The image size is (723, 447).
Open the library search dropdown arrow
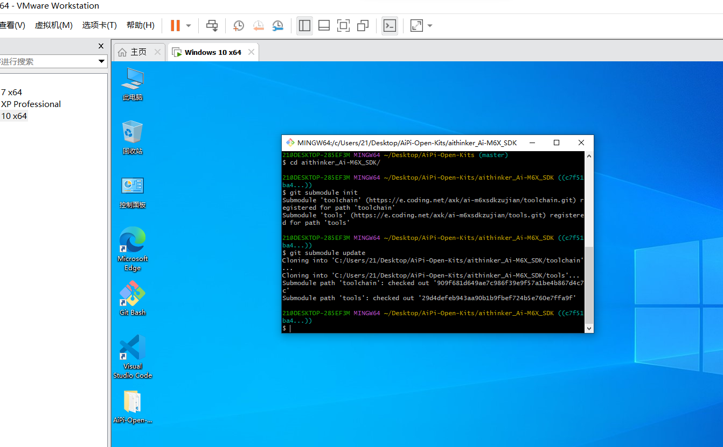point(101,61)
